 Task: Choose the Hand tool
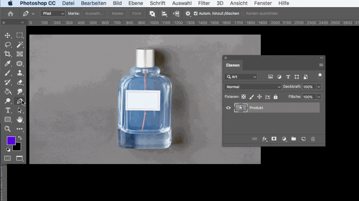point(20,120)
